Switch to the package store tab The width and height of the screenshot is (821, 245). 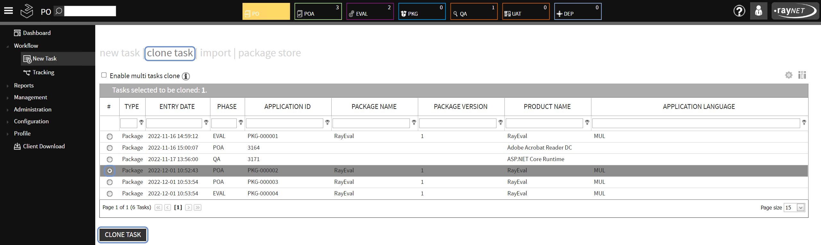(x=269, y=53)
